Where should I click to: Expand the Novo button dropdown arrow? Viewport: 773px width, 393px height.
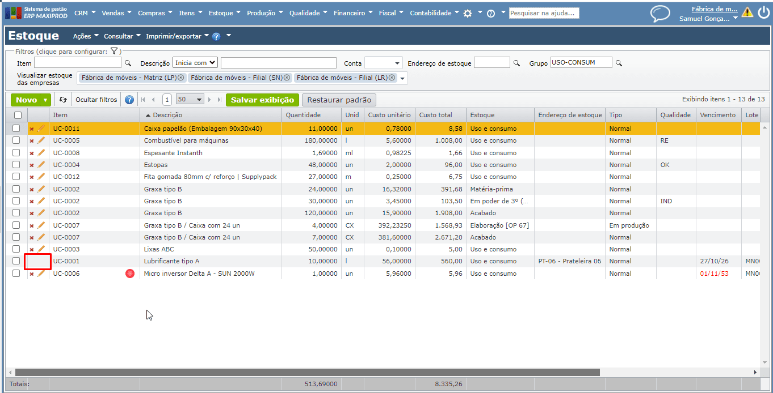tap(45, 100)
